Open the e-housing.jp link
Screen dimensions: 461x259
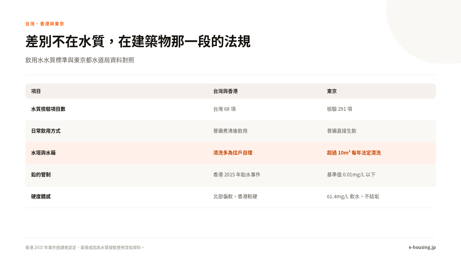[422, 247]
